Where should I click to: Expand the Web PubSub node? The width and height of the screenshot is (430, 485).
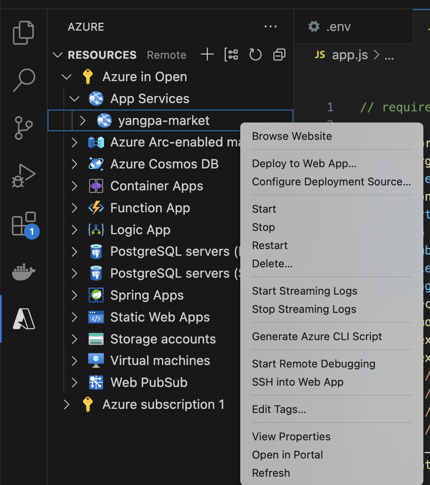74,383
